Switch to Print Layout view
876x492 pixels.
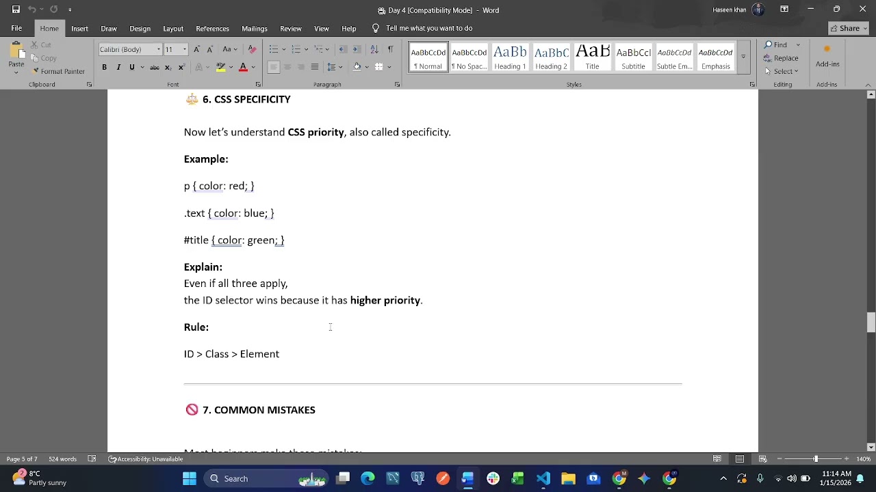coord(740,459)
